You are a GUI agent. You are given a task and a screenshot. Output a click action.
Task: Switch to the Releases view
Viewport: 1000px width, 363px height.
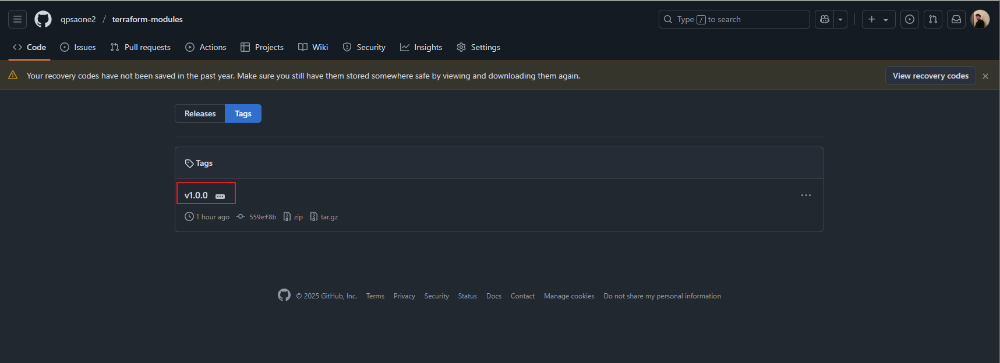pyautogui.click(x=200, y=113)
